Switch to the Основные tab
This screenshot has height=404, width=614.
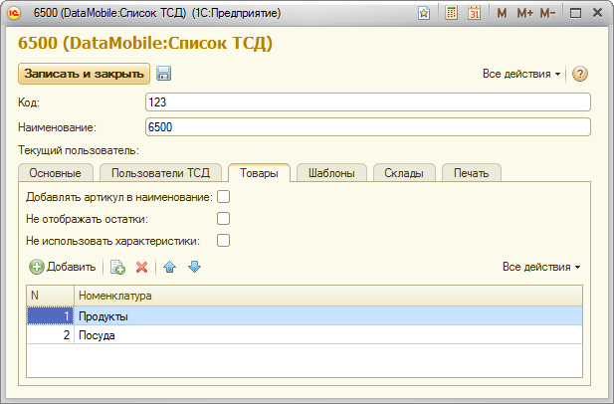55,173
